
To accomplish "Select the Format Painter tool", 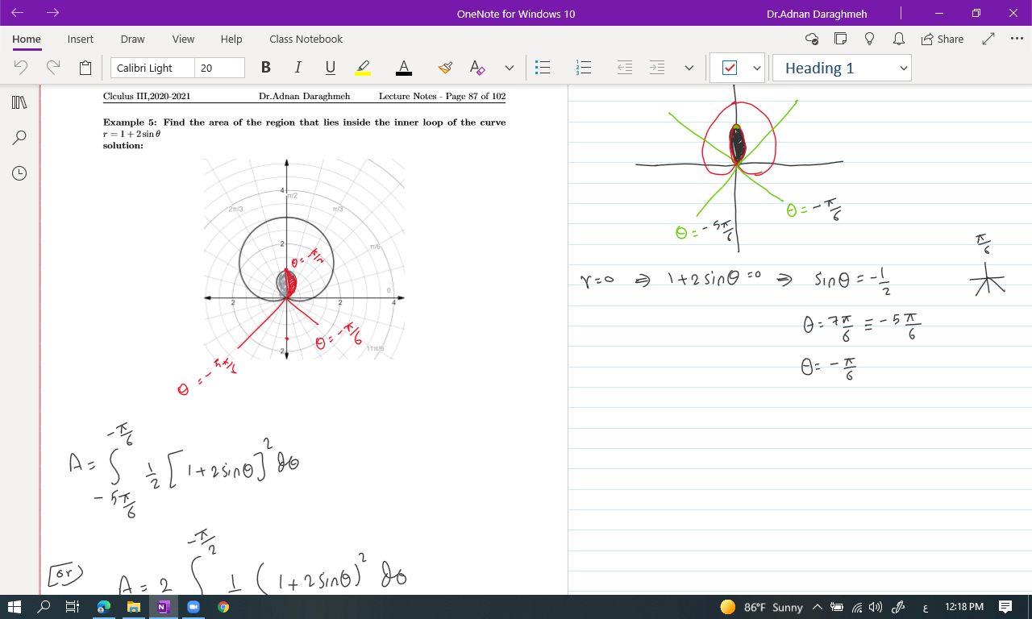I will (x=445, y=68).
